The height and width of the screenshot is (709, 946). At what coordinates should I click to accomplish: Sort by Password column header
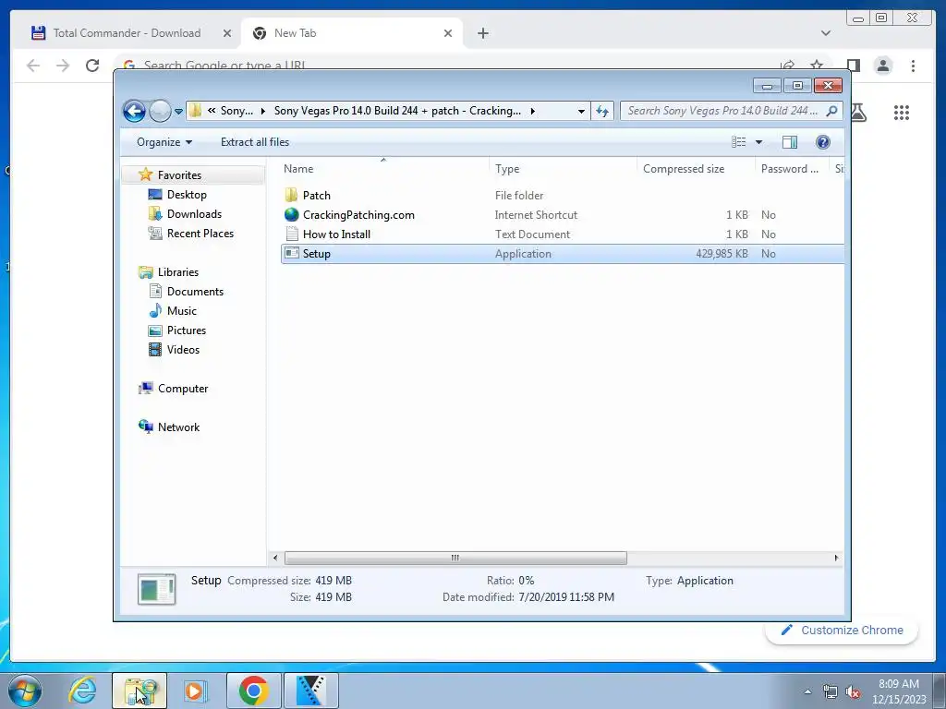coord(790,169)
